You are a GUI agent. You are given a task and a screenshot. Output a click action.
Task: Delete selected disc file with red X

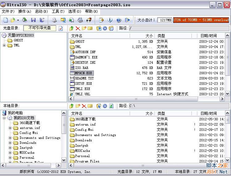pos(78,28)
